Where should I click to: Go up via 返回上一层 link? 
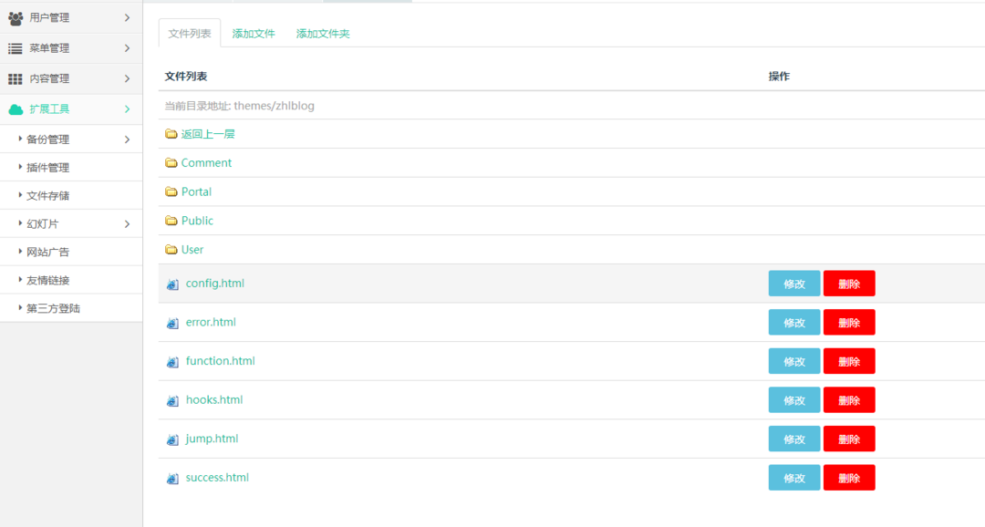[x=208, y=134]
